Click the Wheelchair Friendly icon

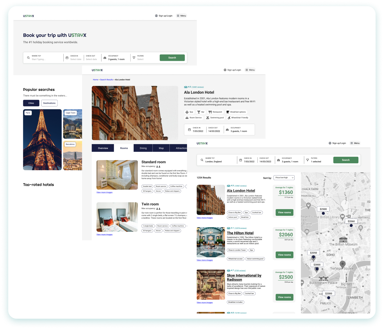coord(229,118)
